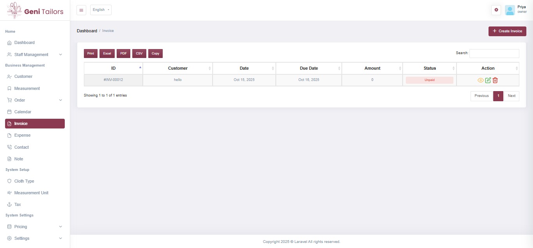This screenshot has height=248, width=533.
Task: Click the Dashboard breadcrumb link
Action: click(87, 31)
